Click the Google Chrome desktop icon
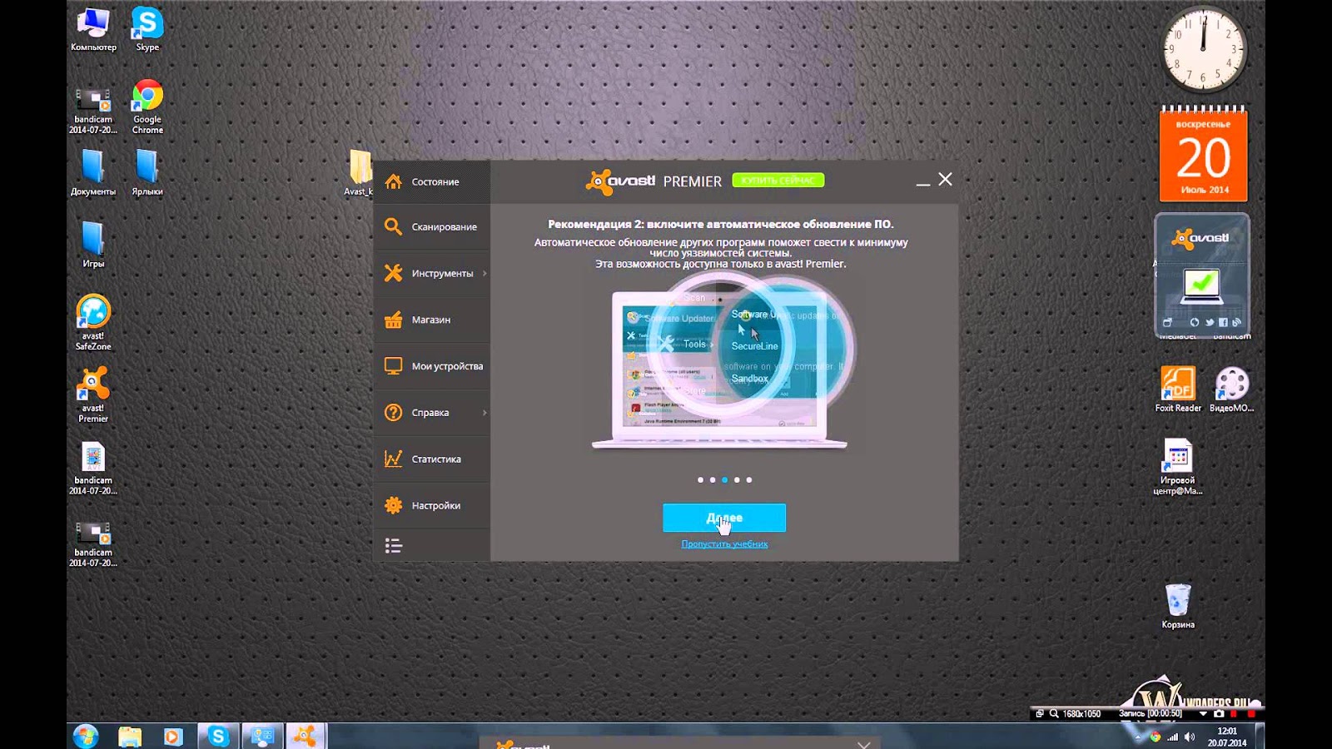The image size is (1332, 749). click(x=147, y=107)
